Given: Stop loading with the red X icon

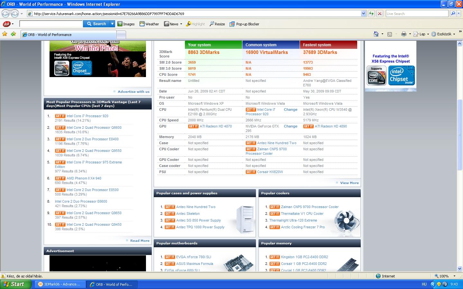Looking at the screenshot, I should pos(380,13).
